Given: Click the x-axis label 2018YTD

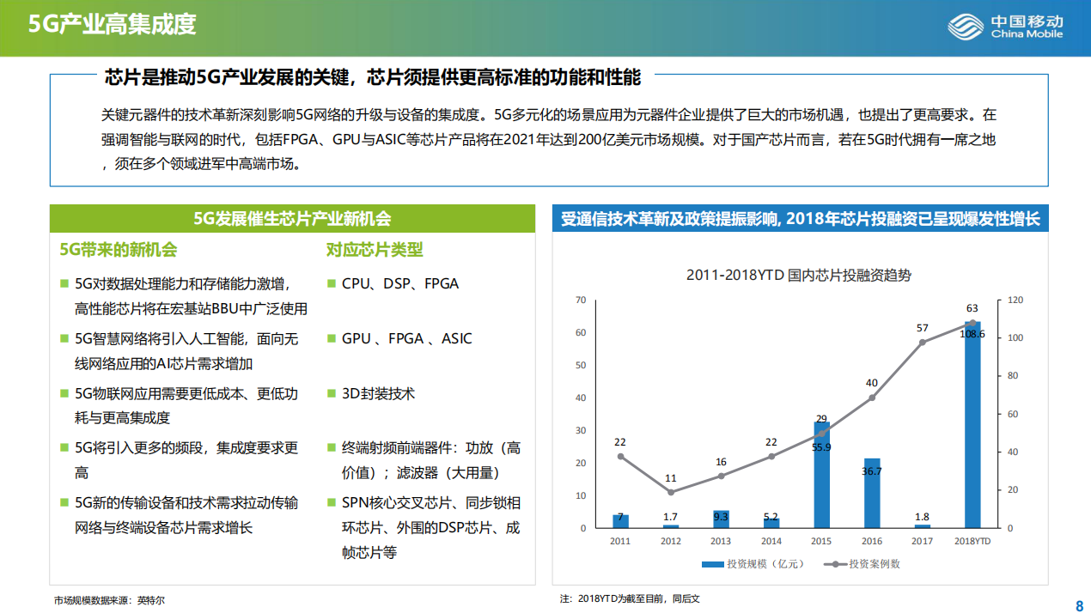Looking at the screenshot, I should pos(972,541).
